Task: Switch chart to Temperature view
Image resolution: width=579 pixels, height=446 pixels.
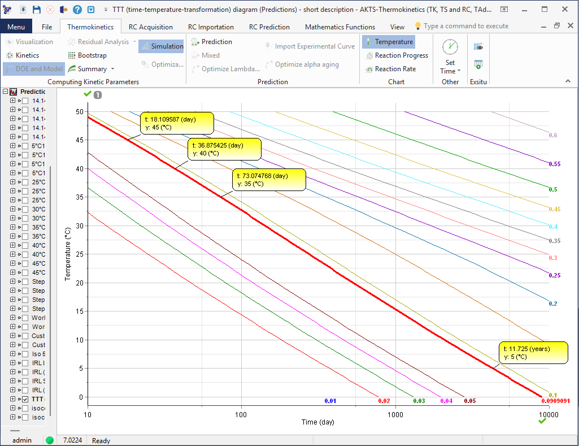Action: (x=389, y=42)
